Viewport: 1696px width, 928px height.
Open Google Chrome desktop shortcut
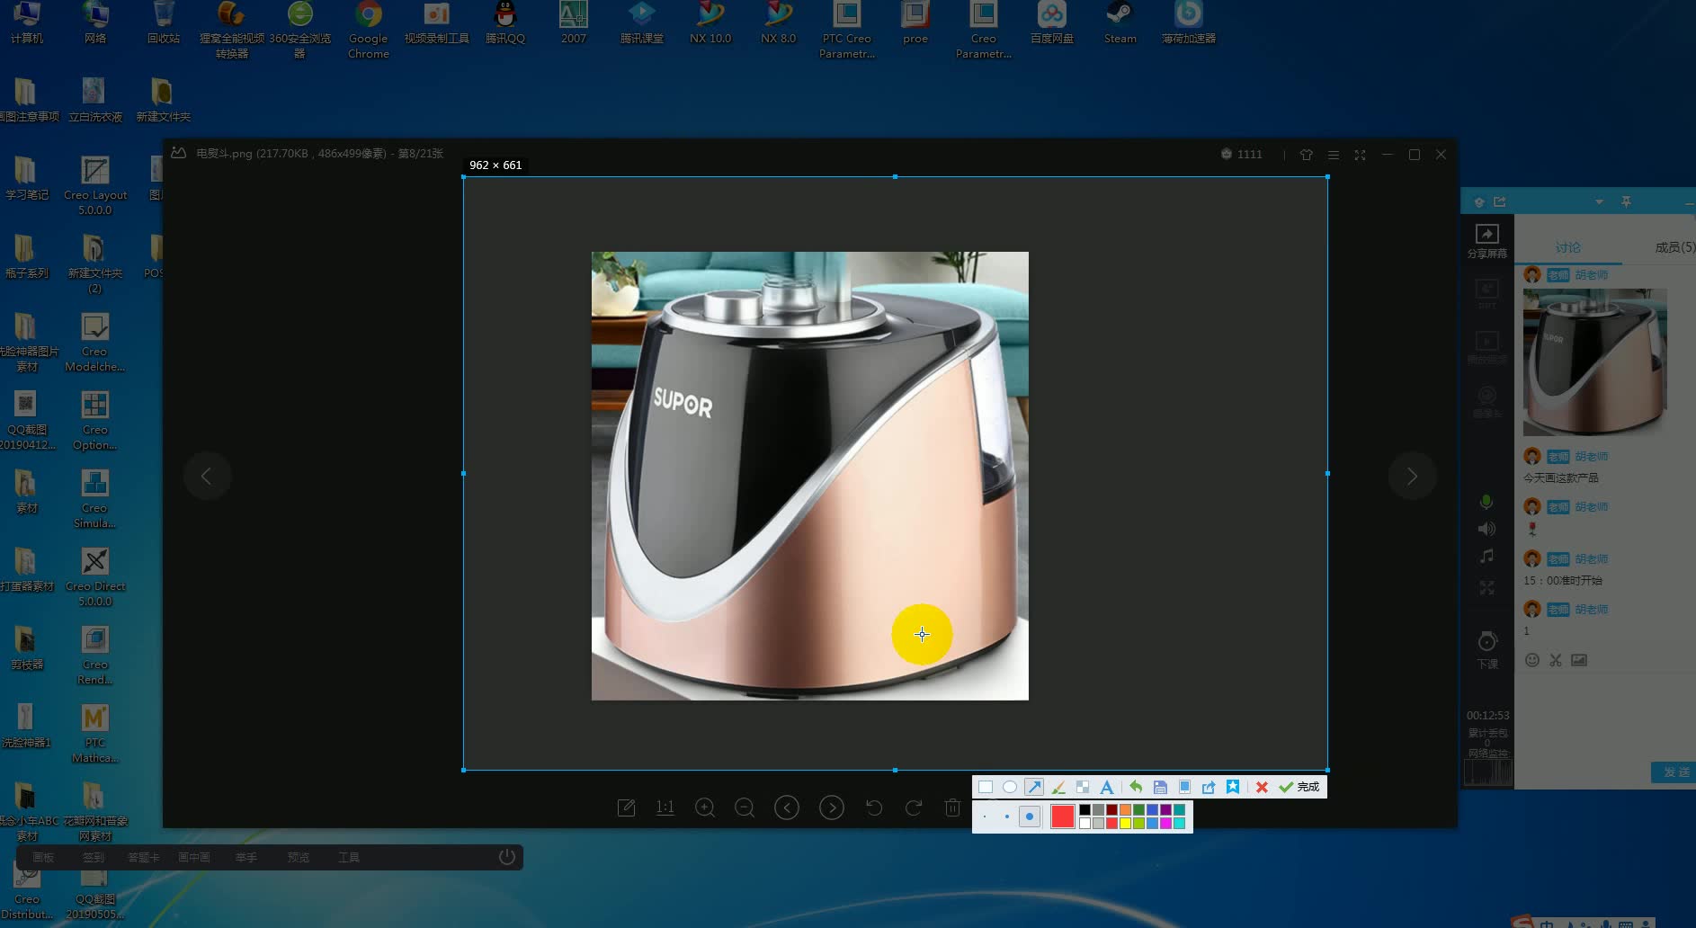pos(369,30)
